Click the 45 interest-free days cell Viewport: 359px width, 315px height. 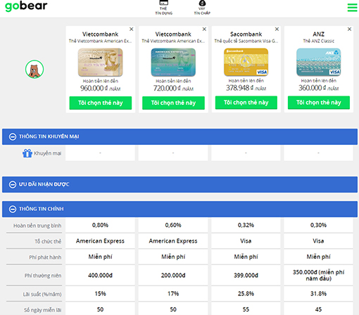(x=318, y=309)
